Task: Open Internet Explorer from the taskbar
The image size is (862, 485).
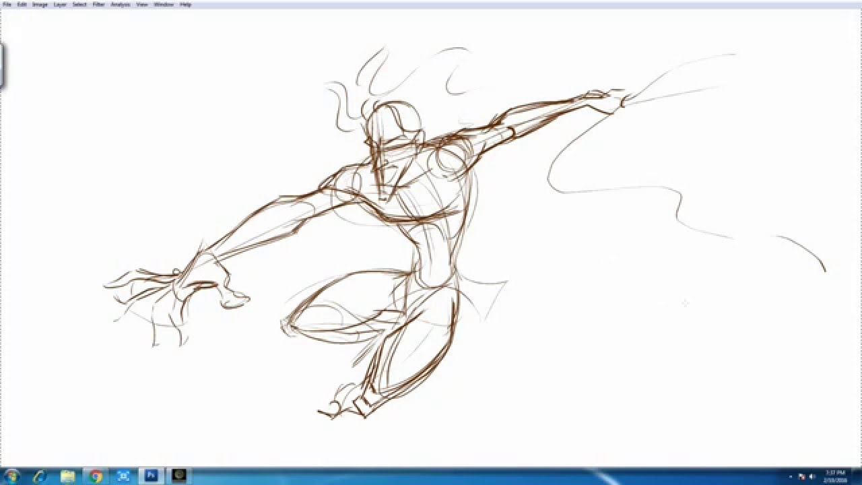Action: click(x=40, y=476)
